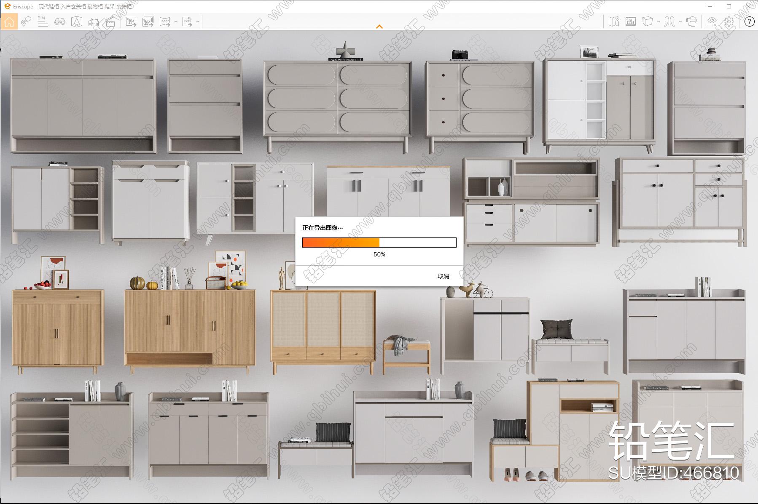Screen dimensions: 758x504
Task: Click the Batch Rendering export icon
Action: point(148,21)
